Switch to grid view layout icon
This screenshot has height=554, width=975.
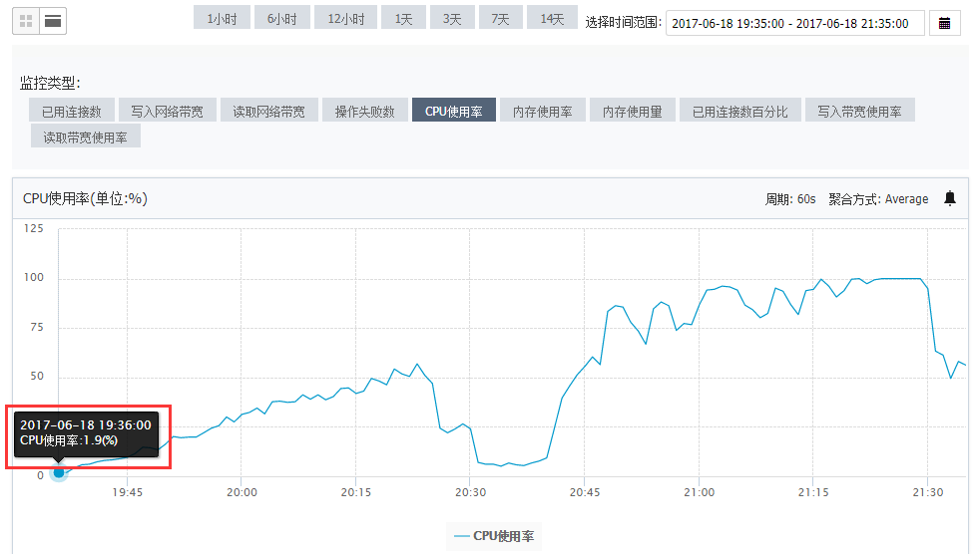pyautogui.click(x=26, y=20)
